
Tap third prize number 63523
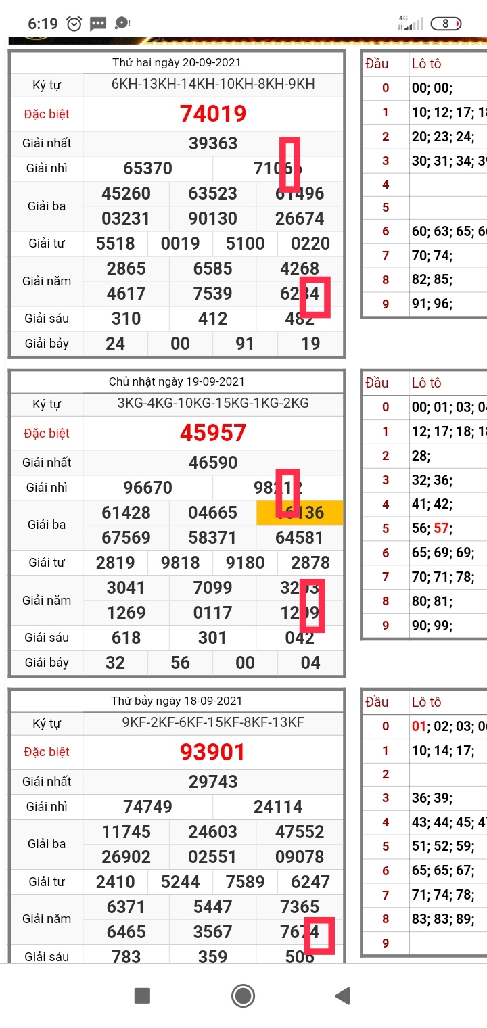[x=213, y=193]
